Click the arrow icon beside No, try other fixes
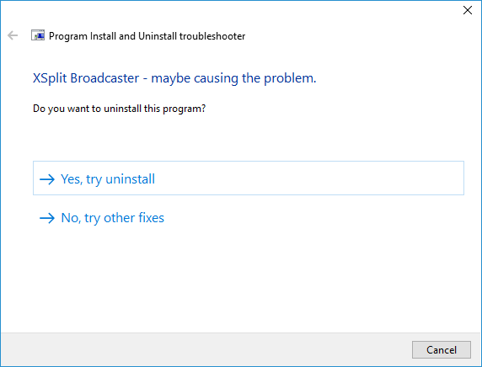This screenshot has width=482, height=367. [47, 218]
